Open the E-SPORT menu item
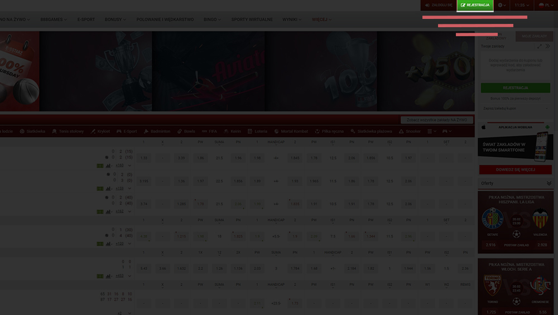558x315 pixels. pos(86,19)
